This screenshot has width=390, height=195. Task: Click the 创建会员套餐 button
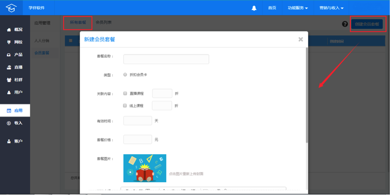[x=367, y=24]
